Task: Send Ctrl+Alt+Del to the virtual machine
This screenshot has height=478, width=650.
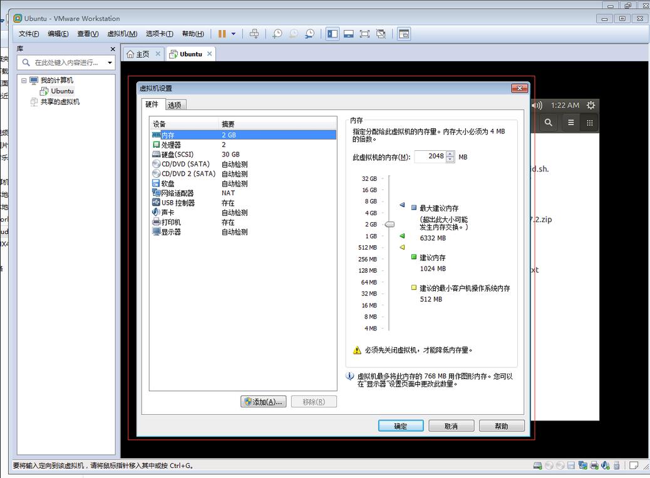Action: click(254, 34)
